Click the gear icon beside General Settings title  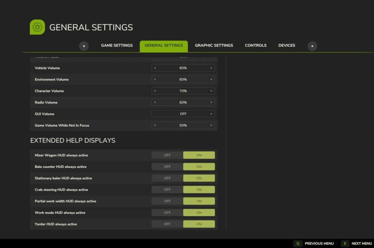pos(37,27)
